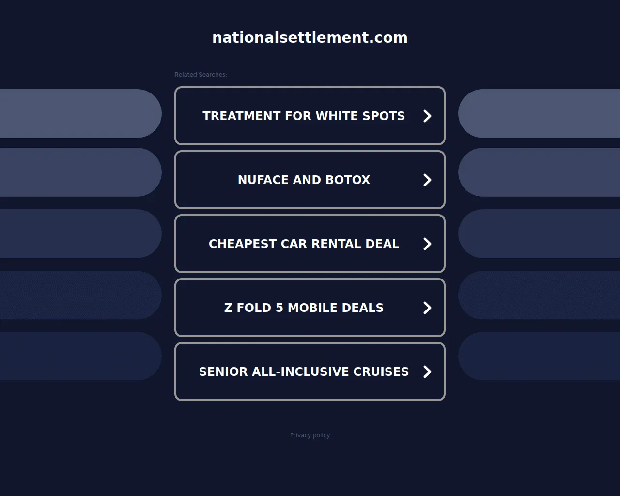
Task: Click the Related Searches label
Action: [x=201, y=75]
